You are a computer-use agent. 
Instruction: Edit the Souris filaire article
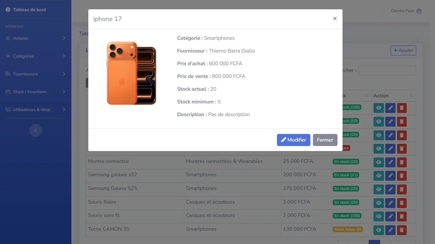pyautogui.click(x=390, y=203)
